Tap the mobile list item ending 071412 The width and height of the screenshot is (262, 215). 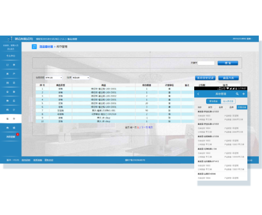pyautogui.click(x=221, y=166)
